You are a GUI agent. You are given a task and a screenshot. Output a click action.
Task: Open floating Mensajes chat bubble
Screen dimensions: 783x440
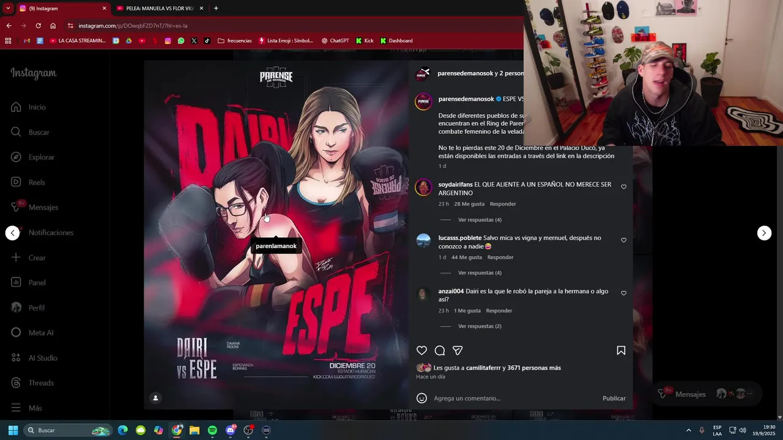[x=708, y=394]
